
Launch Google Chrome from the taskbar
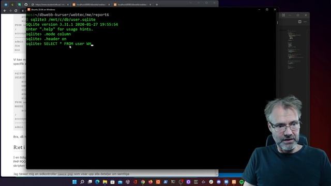tap(143, 182)
